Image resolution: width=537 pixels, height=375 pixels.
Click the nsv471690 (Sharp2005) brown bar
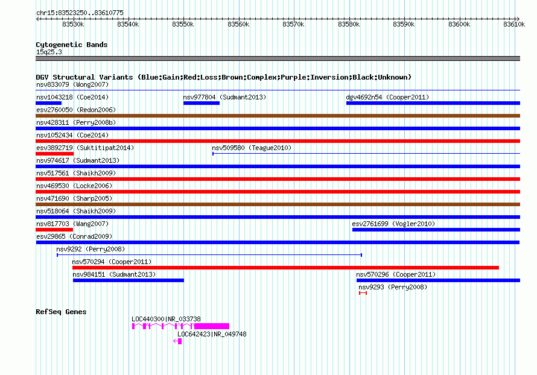[278, 204]
